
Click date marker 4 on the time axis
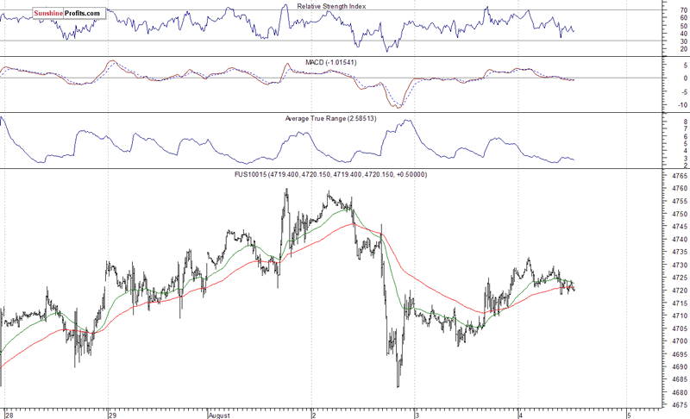click(520, 414)
